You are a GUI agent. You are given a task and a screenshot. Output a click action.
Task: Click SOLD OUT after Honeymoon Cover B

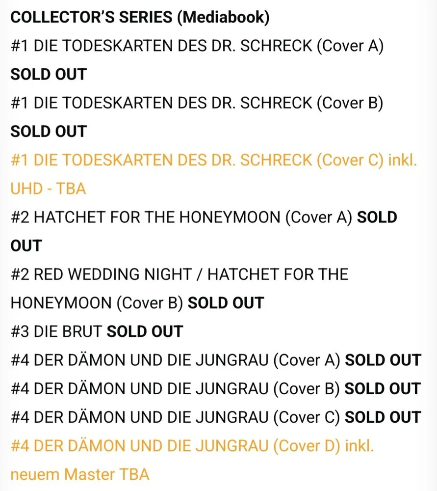point(226,303)
